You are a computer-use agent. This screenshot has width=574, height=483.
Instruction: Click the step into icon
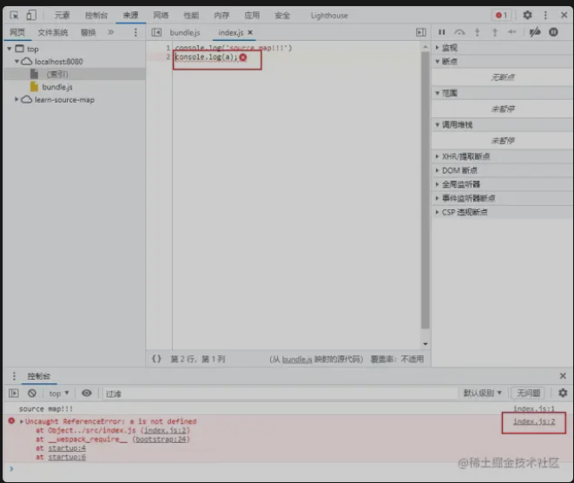click(477, 32)
